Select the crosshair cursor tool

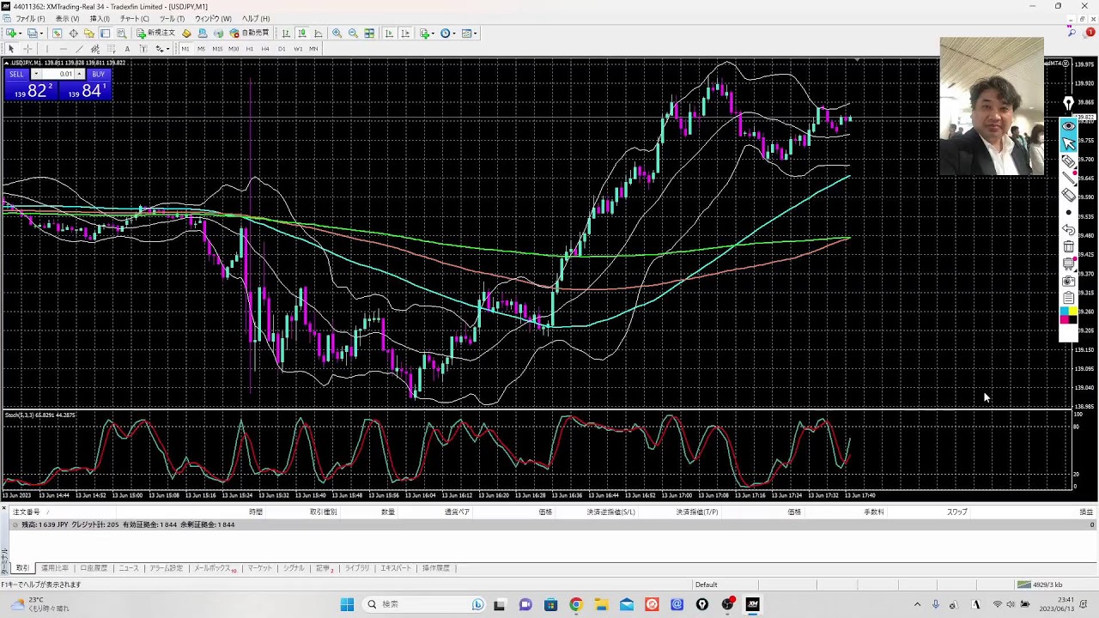coord(27,49)
